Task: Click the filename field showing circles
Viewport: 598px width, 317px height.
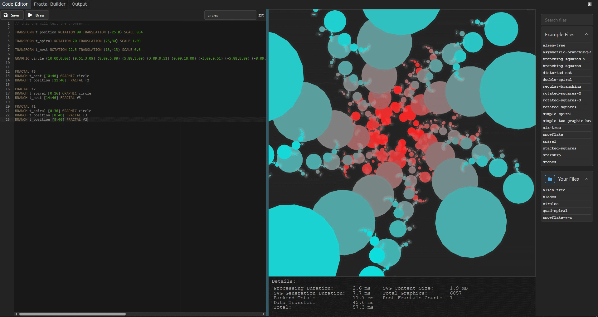Action: click(230, 15)
